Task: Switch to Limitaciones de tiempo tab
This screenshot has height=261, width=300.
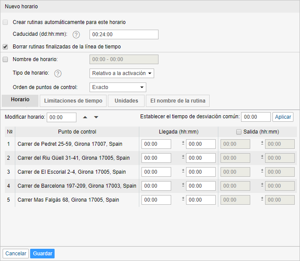Action: click(x=73, y=101)
